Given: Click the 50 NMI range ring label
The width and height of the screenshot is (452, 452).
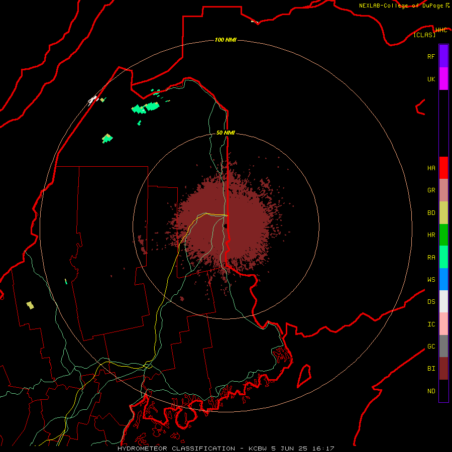Looking at the screenshot, I should coord(225,133).
